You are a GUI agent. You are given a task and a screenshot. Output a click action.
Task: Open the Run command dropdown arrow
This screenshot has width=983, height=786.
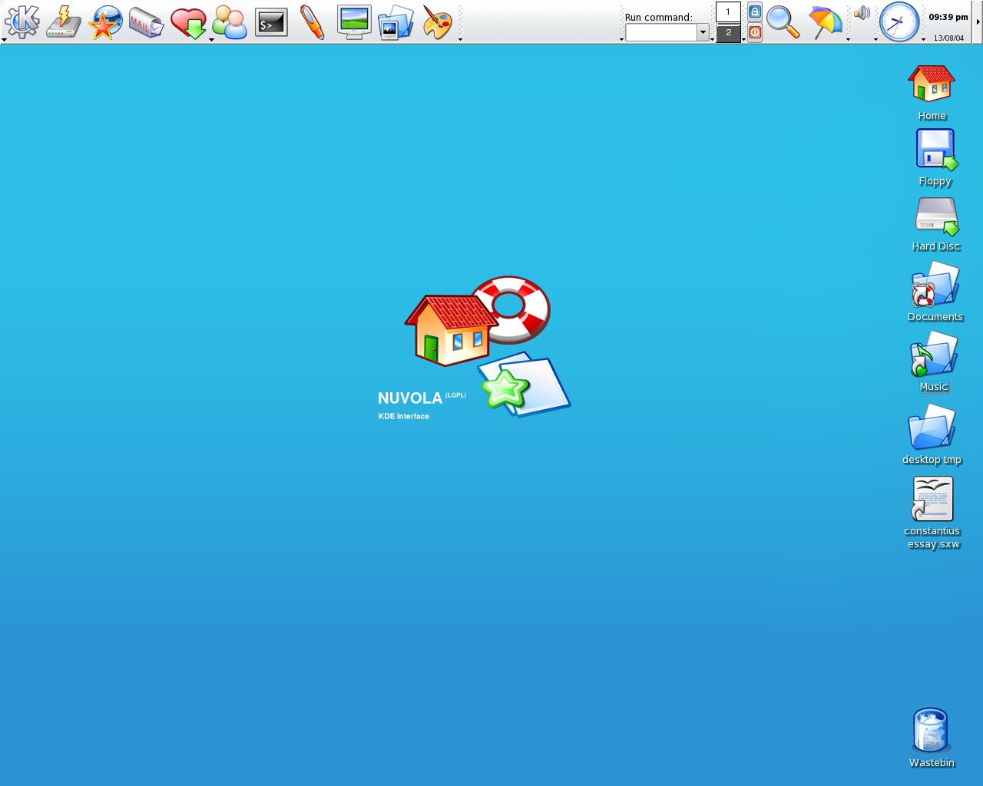point(704,32)
